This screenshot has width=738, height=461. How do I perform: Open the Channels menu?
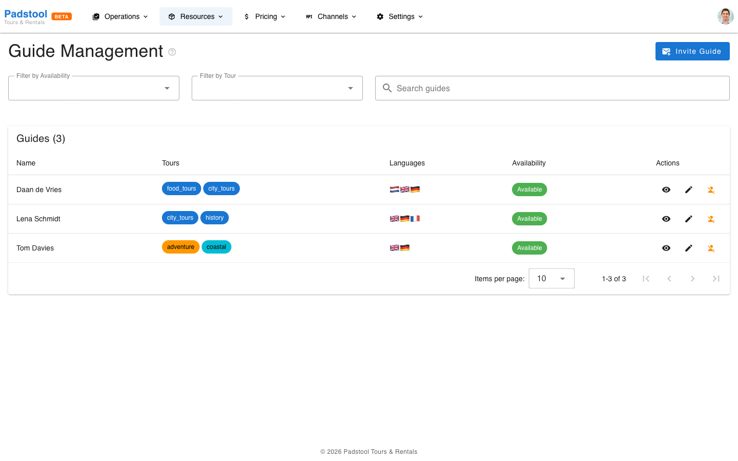[x=331, y=16]
